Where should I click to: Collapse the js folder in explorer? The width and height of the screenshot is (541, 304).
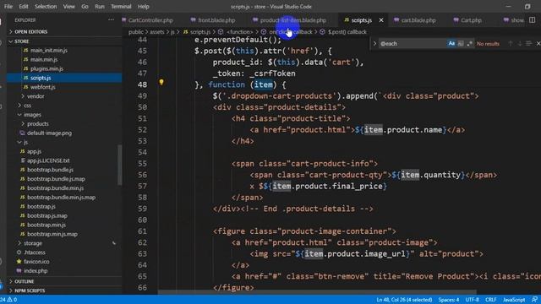pos(25,142)
